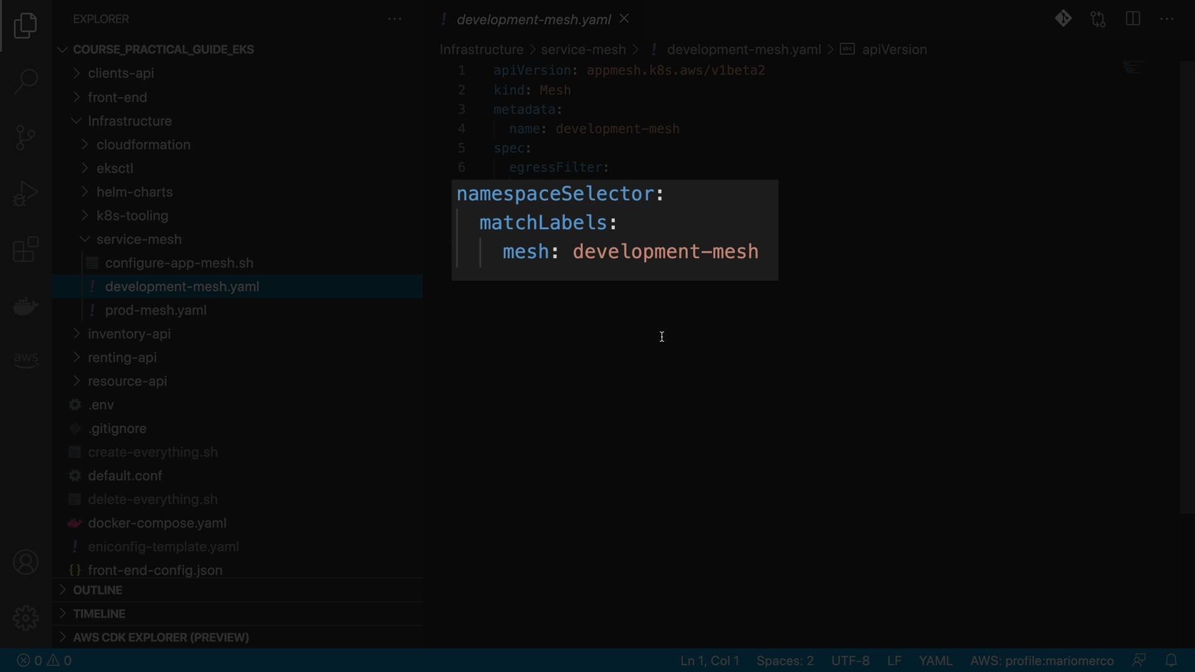Click the split editor right icon
1195x672 pixels.
pos(1133,19)
